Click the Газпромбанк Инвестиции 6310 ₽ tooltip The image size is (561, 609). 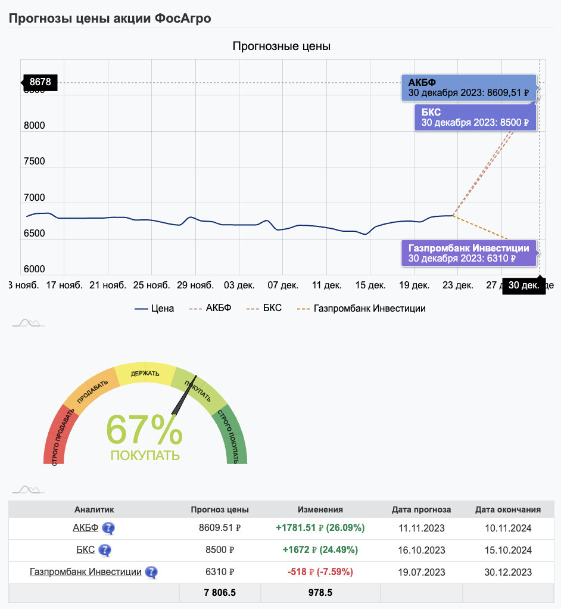469,253
